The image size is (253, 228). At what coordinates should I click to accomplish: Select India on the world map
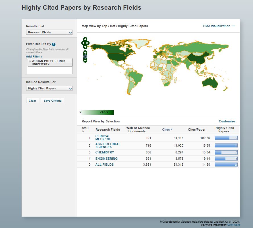pos(188,64)
